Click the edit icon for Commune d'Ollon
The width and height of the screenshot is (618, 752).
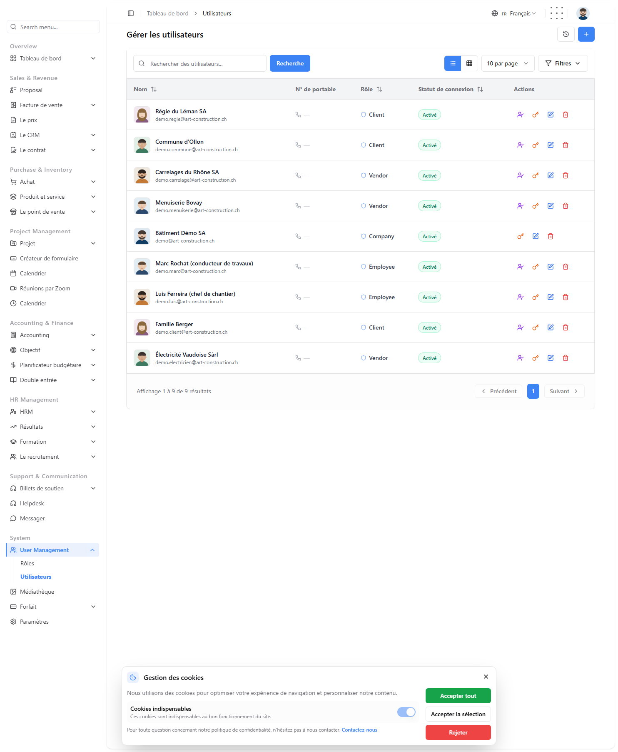[551, 145]
